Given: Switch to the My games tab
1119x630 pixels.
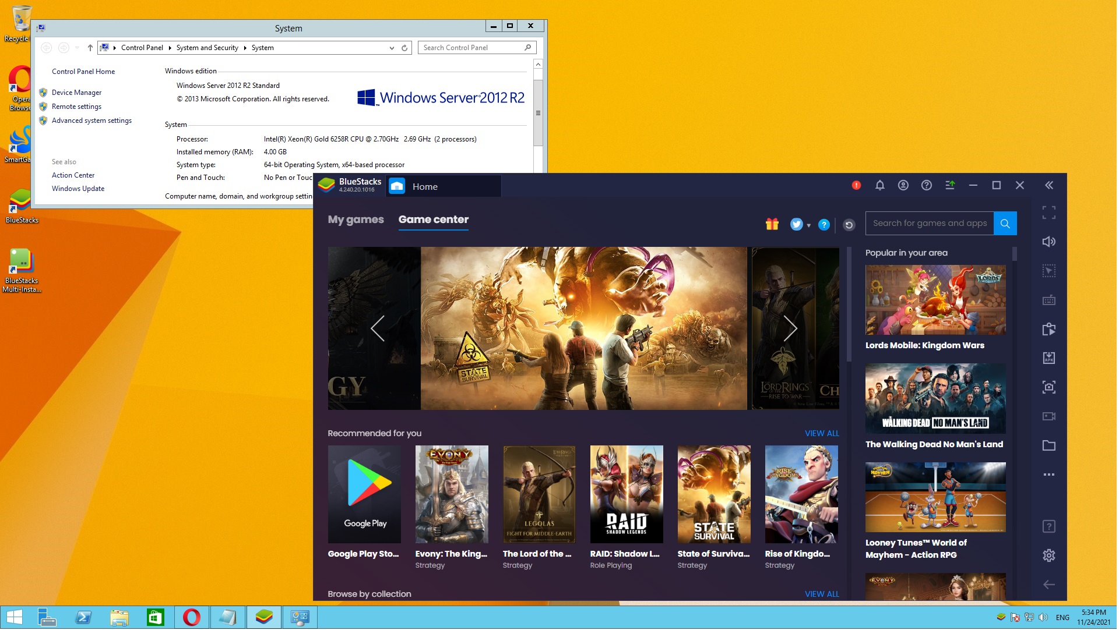Looking at the screenshot, I should point(356,220).
